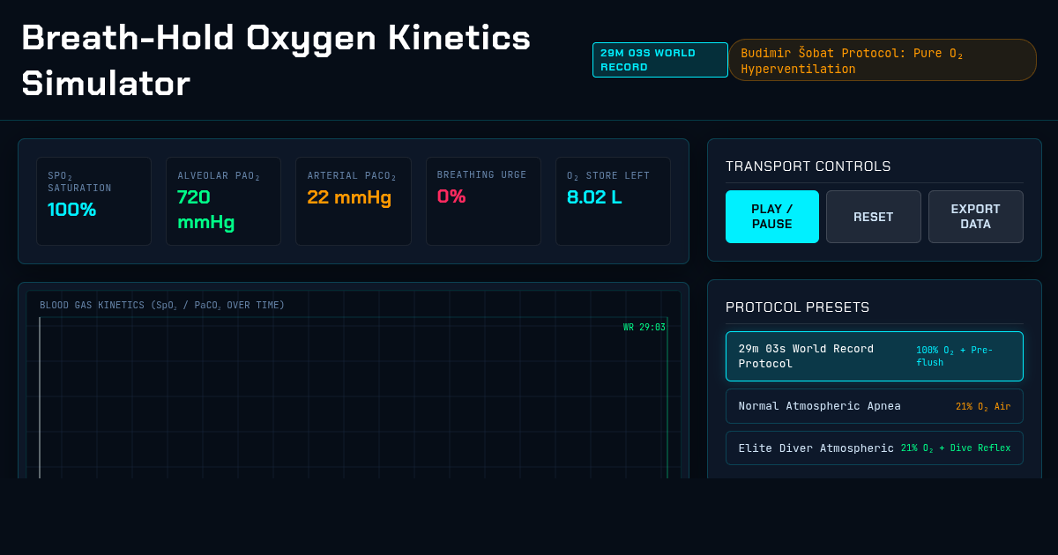Choose Normal Atmospheric Apnea preset
The width and height of the screenshot is (1058, 555).
coord(875,406)
